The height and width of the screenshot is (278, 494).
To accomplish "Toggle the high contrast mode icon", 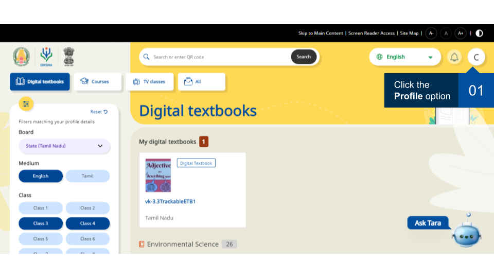I will pyautogui.click(x=479, y=33).
